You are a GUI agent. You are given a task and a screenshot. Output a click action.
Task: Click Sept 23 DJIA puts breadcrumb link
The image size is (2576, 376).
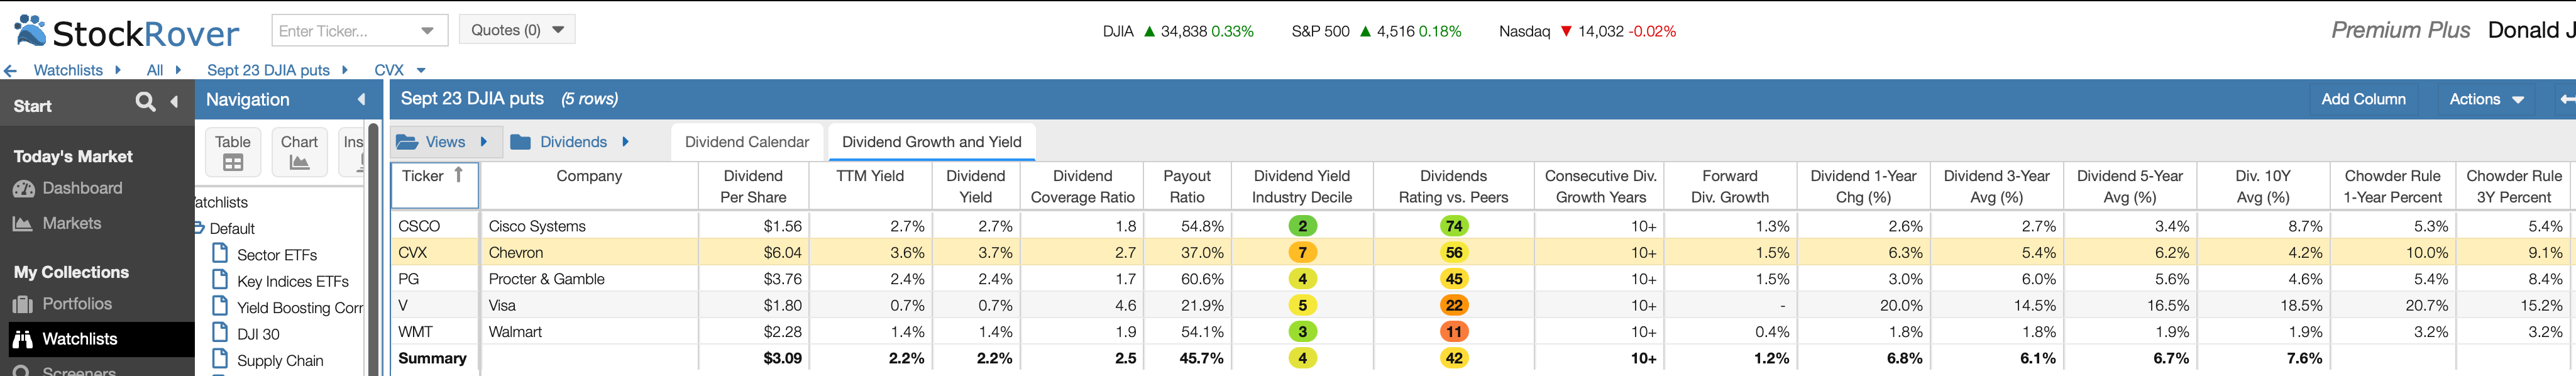[268, 70]
